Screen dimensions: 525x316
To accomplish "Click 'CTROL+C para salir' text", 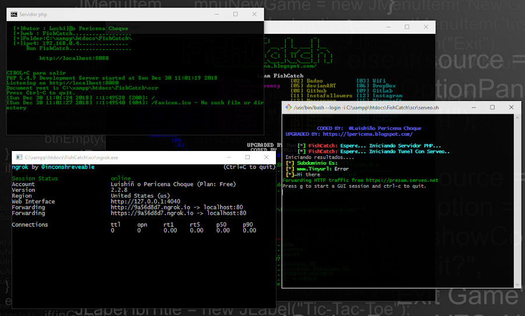I will [36, 73].
